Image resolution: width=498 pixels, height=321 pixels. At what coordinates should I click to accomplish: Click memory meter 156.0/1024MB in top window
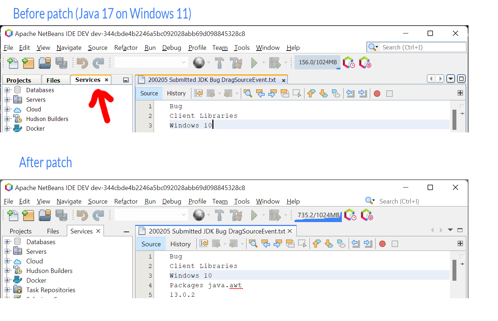click(x=318, y=62)
